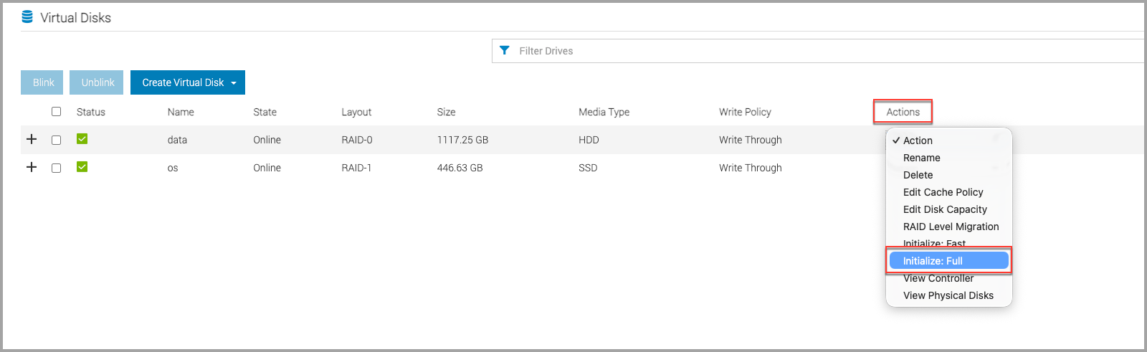Select Edit Disk Capacity menu option

[948, 209]
